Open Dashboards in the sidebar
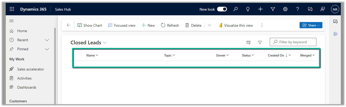The height and width of the screenshot is (107, 346). 27,87
